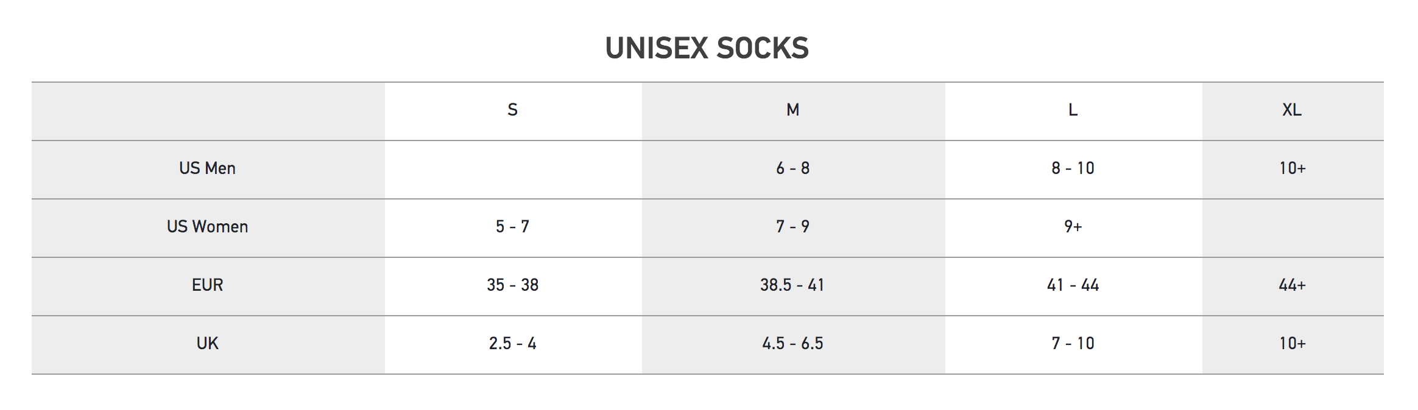1418x410 pixels.
Task: Click EUR medium size 38.5 - 41
Action: [x=792, y=285]
